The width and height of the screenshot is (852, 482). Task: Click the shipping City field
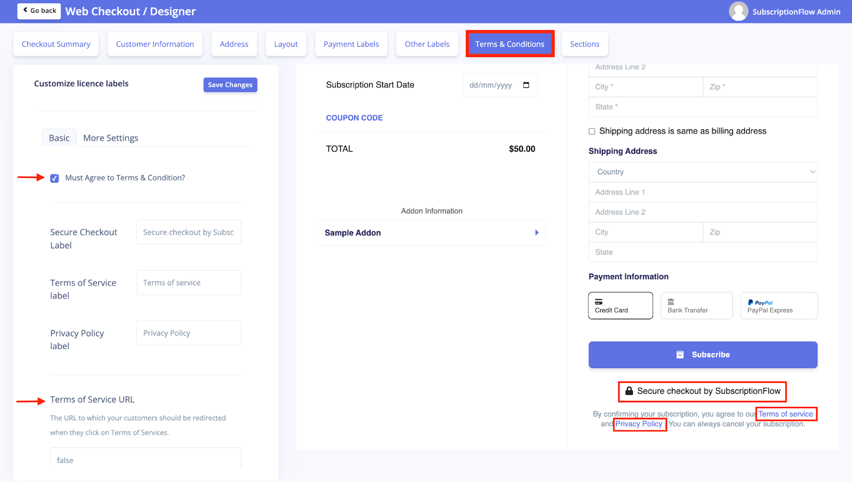[646, 232]
